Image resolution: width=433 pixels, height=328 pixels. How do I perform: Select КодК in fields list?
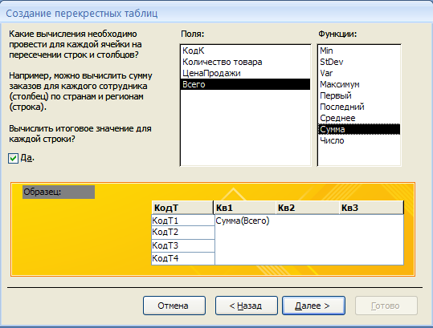pos(245,51)
